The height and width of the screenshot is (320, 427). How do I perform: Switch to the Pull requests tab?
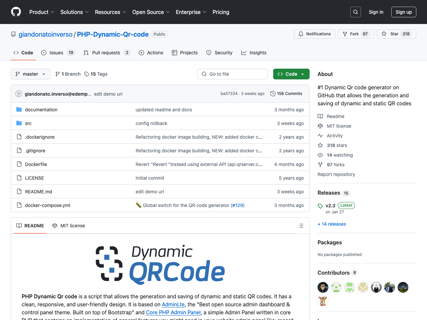click(107, 53)
